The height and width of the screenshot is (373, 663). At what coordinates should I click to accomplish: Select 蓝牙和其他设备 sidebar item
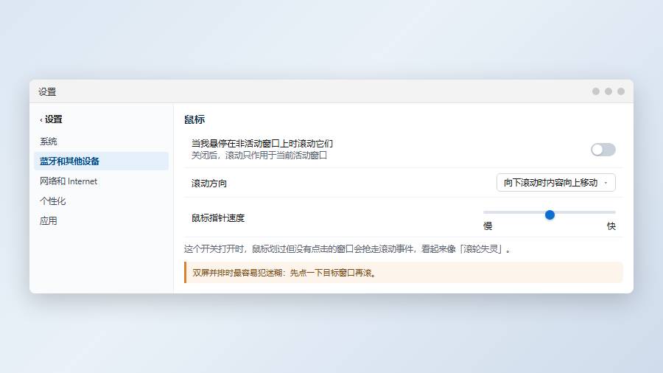(x=101, y=161)
